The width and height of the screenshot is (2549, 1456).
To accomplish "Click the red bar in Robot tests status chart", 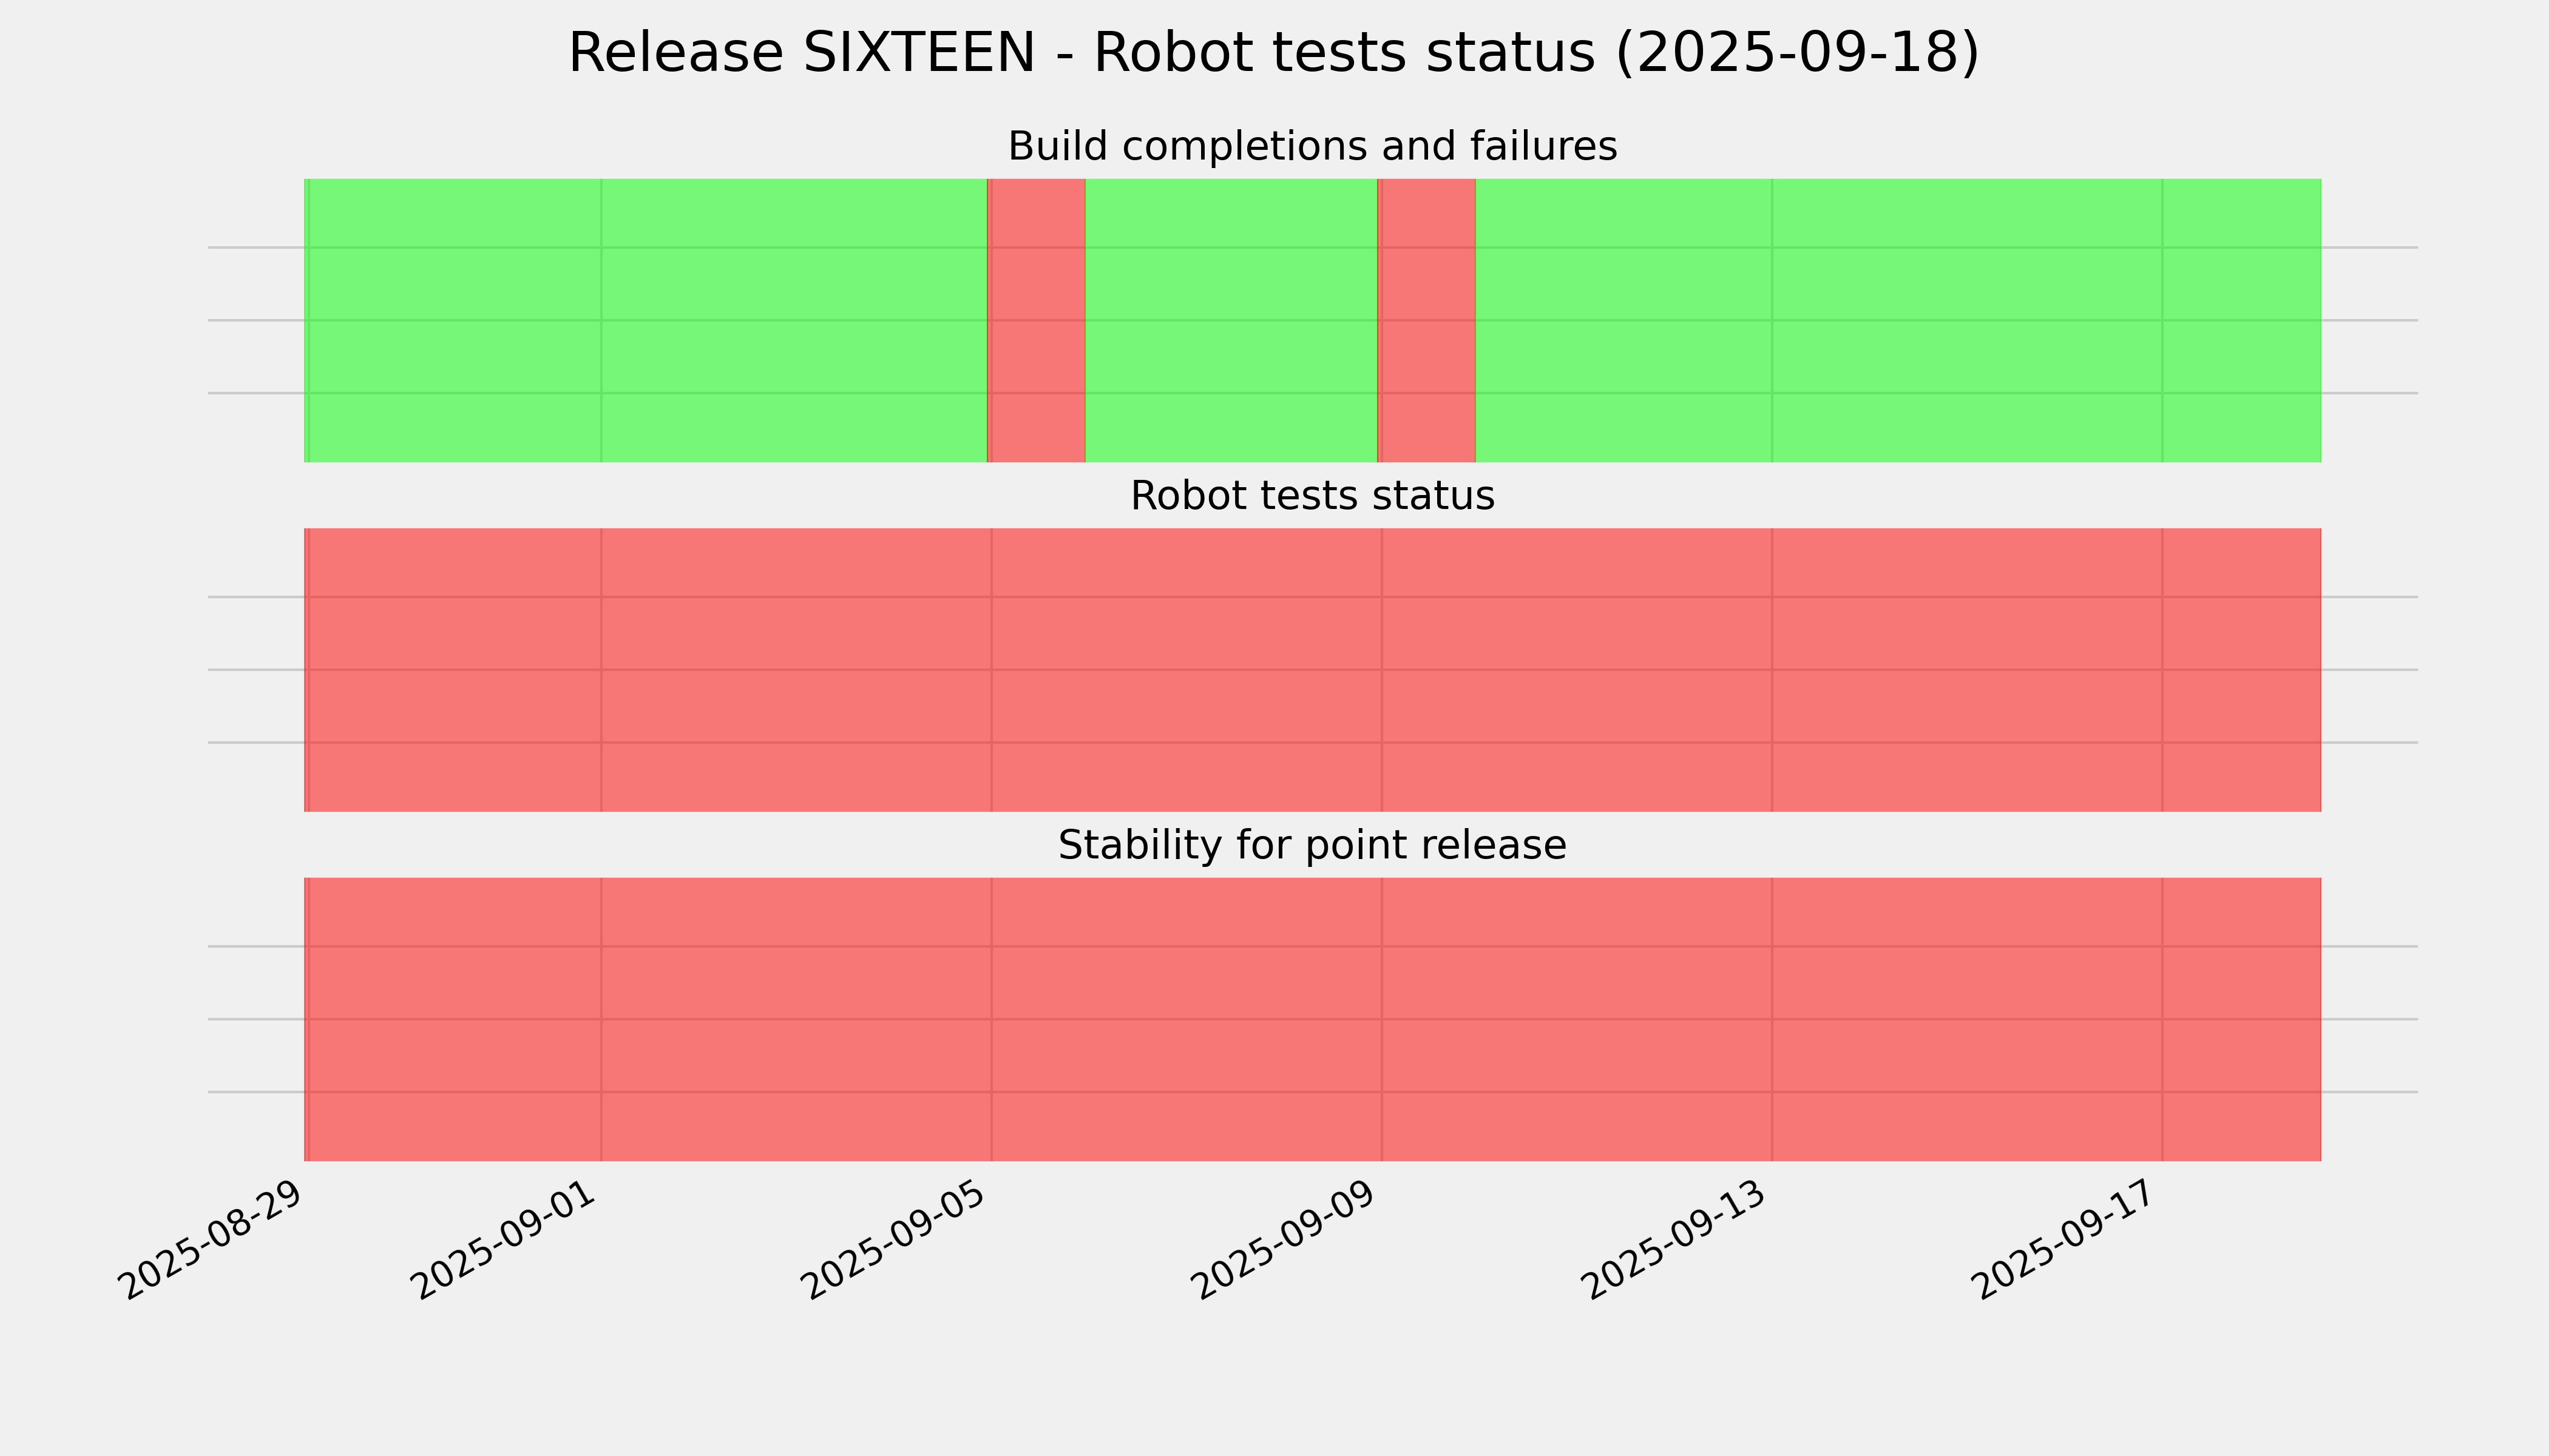I will click(x=1312, y=670).
